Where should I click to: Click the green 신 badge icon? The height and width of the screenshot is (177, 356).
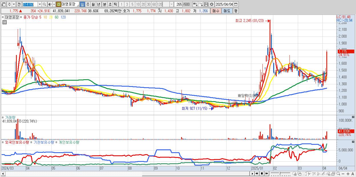(x=58, y=5)
